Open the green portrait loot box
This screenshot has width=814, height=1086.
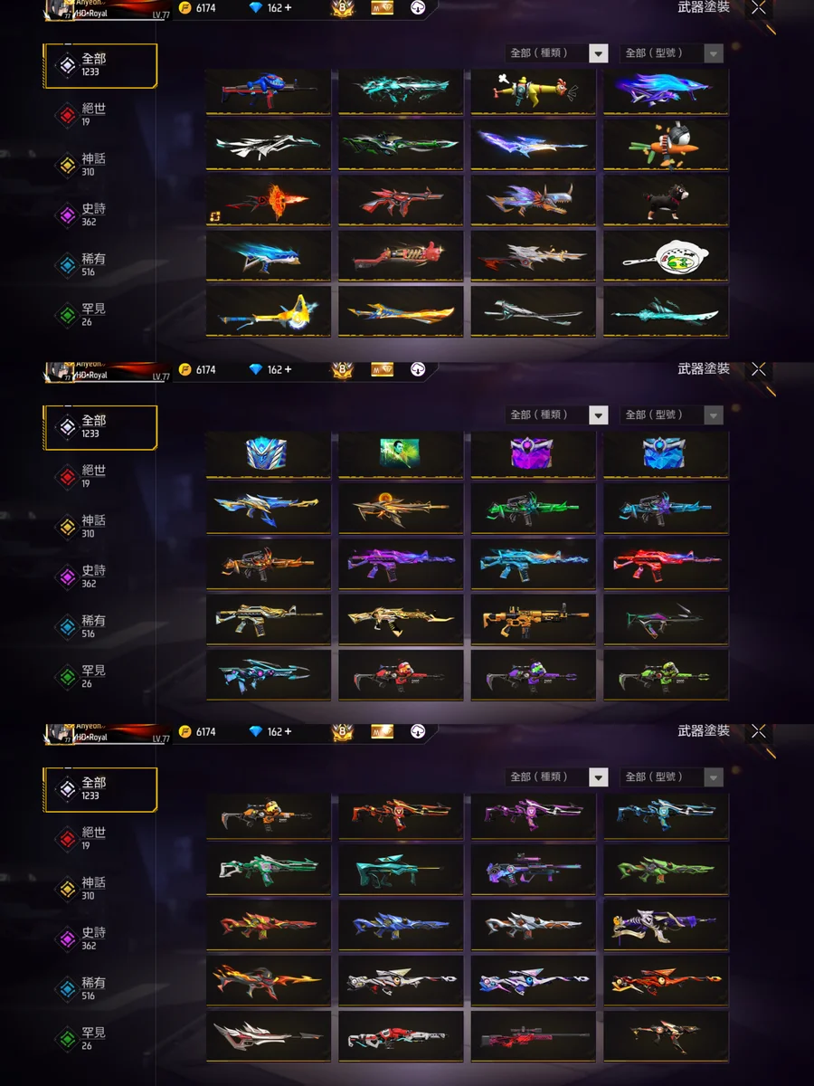(x=401, y=453)
